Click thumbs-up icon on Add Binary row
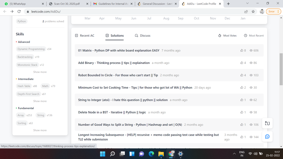Screen dimensions: 283x159 [242, 63]
